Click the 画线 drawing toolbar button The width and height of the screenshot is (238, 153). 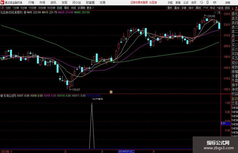click(198, 8)
